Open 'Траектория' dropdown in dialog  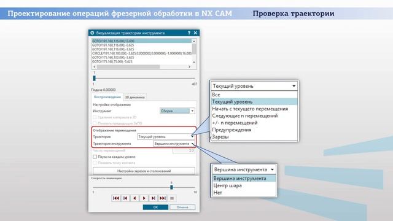(166, 136)
